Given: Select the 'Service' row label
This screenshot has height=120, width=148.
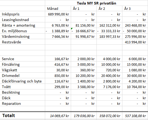Looking at the screenshot, I should pyautogui.click(x=22, y=59).
